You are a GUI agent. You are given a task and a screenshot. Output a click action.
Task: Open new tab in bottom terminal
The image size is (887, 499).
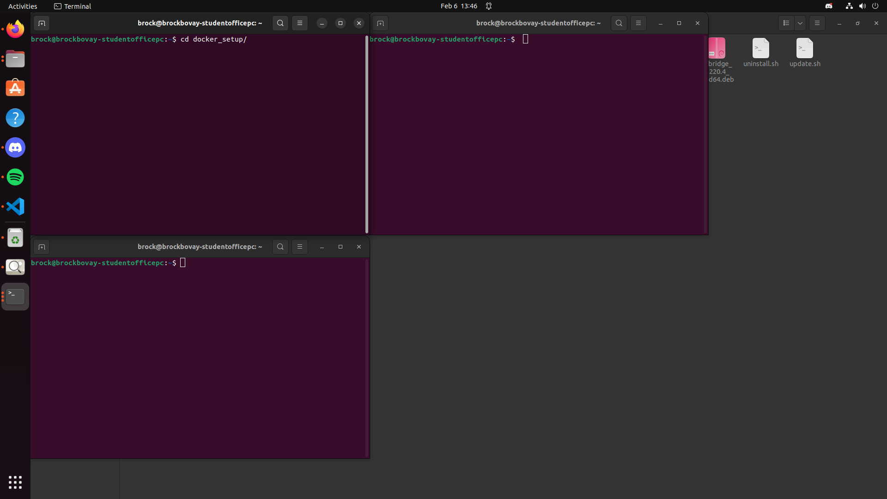pyautogui.click(x=42, y=247)
